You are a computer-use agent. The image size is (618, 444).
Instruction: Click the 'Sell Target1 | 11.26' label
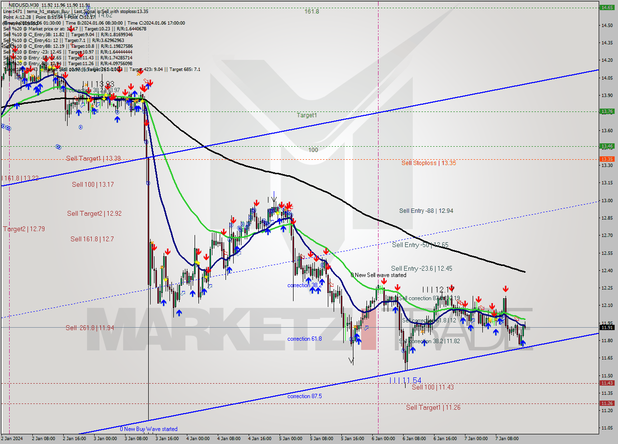coord(433,408)
